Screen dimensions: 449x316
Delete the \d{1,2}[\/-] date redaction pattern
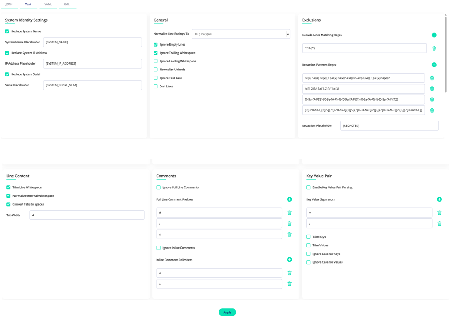tap(432, 89)
